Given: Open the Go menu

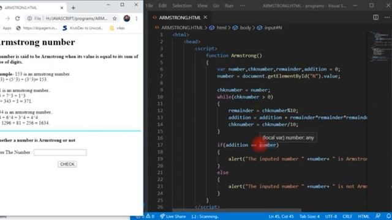Looking at the screenshot, I should coord(216,5).
